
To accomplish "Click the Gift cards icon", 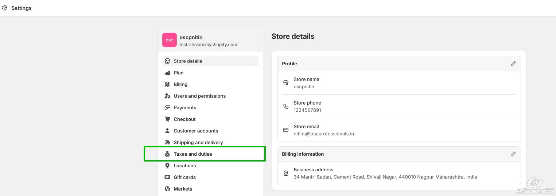I will [167, 177].
